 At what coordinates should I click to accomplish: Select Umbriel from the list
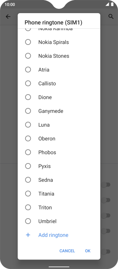(x=59, y=221)
